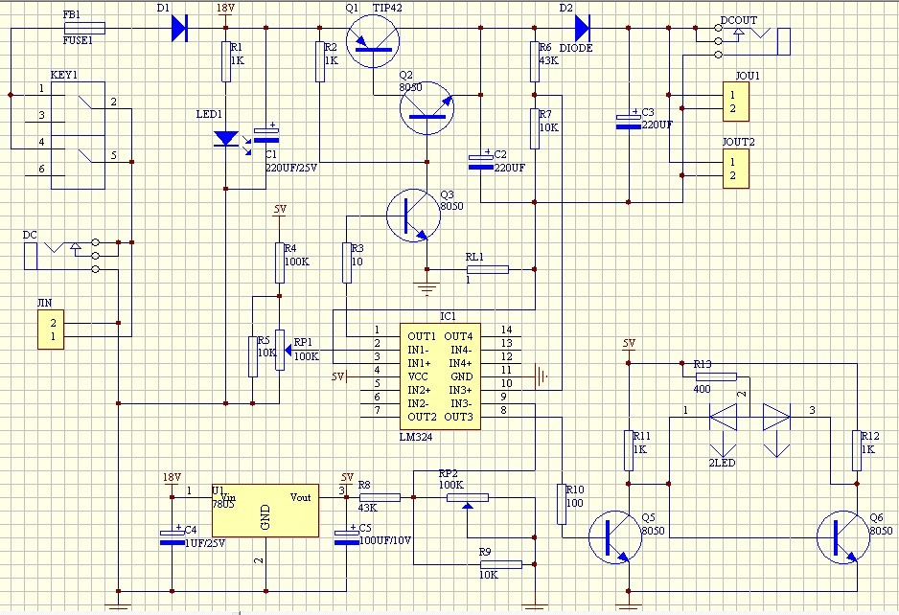
Task: Select the Q3 8050 transistor
Action: 413,216
